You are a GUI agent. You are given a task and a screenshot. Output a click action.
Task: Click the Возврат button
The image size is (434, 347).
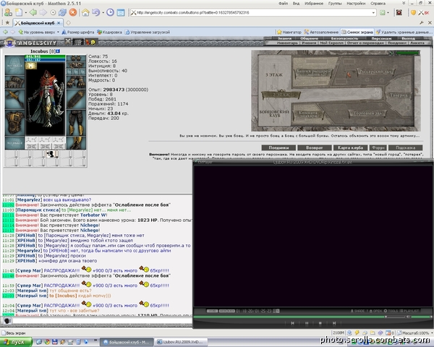pyautogui.click(x=315, y=147)
